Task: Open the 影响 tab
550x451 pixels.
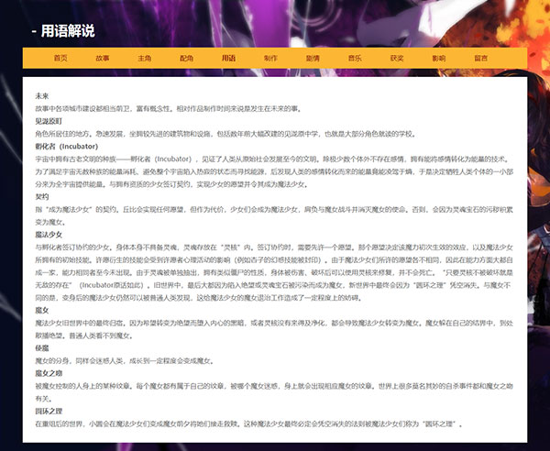Action: click(x=438, y=58)
